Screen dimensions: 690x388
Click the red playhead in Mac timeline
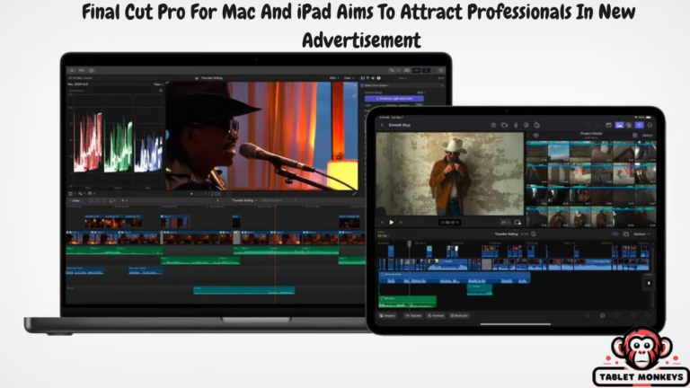[x=276, y=253]
